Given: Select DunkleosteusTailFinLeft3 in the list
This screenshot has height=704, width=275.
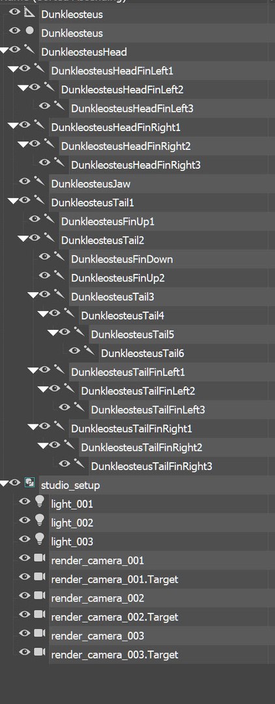Looking at the screenshot, I should [x=147, y=410].
